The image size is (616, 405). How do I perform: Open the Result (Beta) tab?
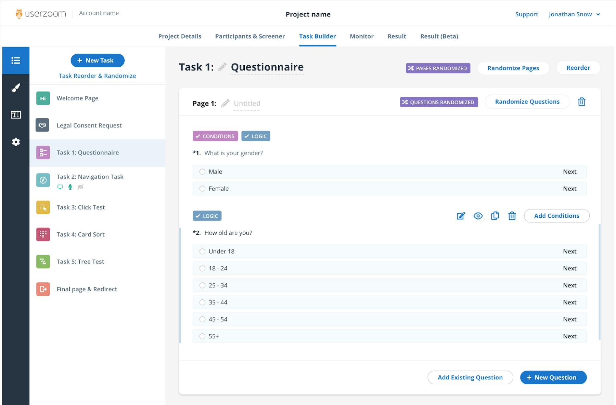(x=439, y=36)
